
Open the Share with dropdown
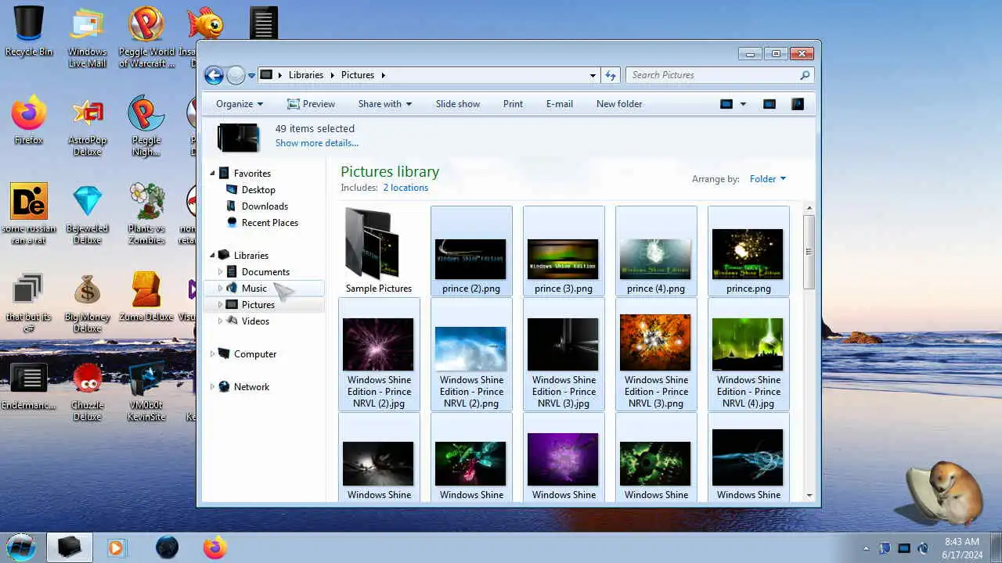point(385,104)
